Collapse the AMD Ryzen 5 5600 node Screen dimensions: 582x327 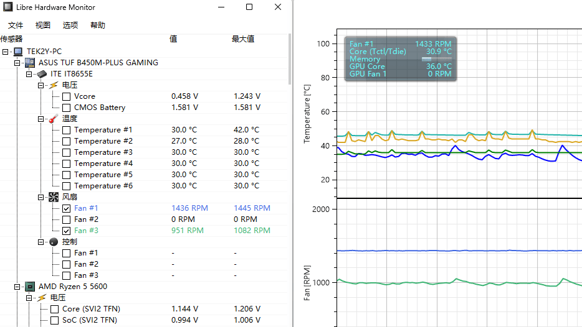(x=17, y=287)
